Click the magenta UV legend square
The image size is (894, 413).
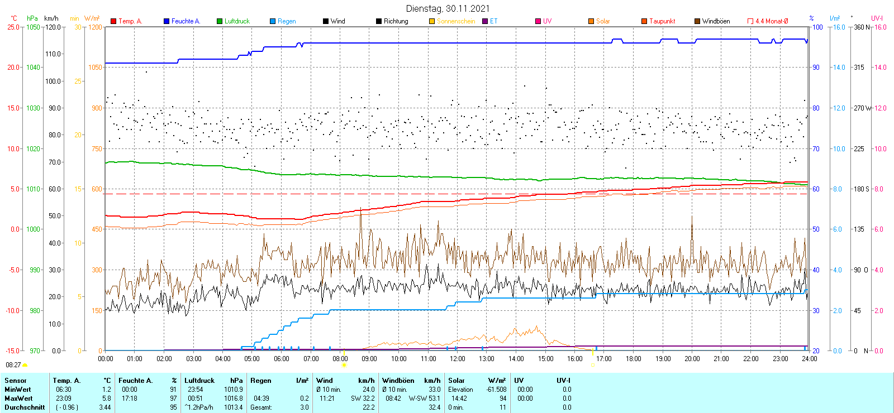pyautogui.click(x=538, y=21)
